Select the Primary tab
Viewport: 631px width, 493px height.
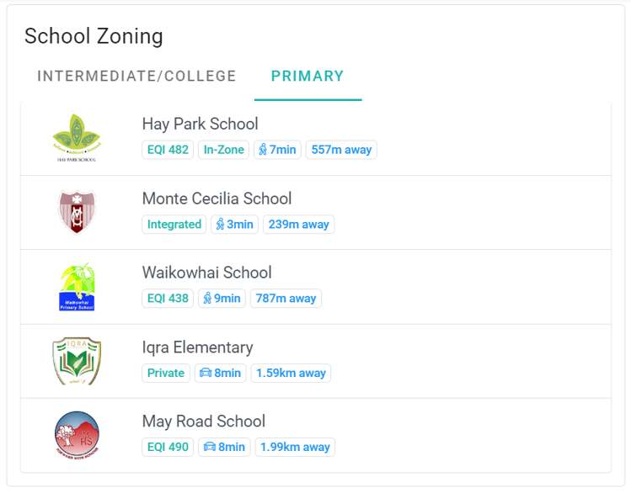307,76
